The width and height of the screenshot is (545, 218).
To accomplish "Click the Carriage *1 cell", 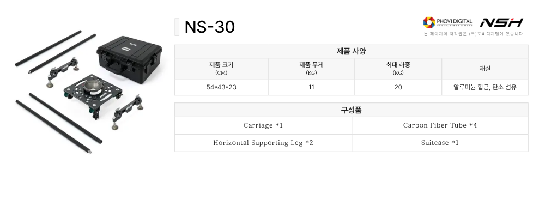I will [263, 125].
